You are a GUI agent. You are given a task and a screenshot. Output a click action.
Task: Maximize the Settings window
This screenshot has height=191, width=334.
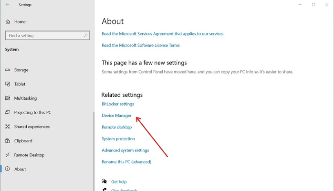click(313, 4)
